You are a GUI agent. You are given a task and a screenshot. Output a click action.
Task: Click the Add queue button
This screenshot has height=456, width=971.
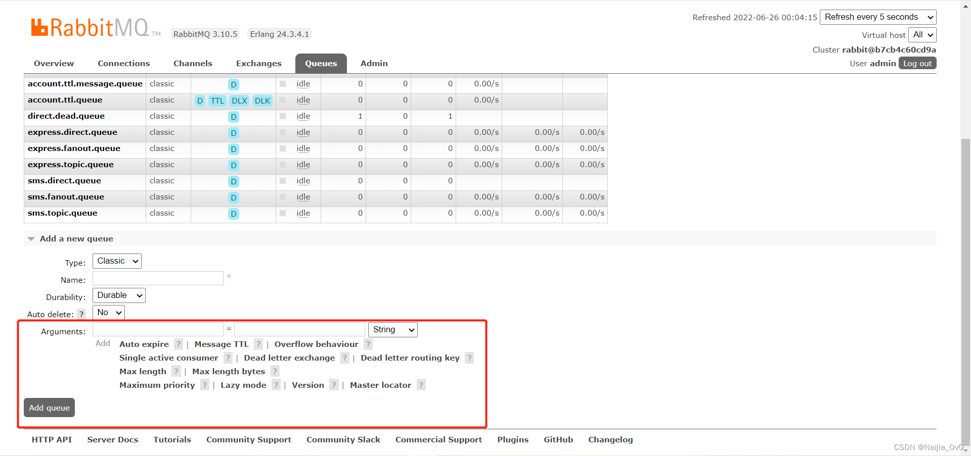coord(49,408)
